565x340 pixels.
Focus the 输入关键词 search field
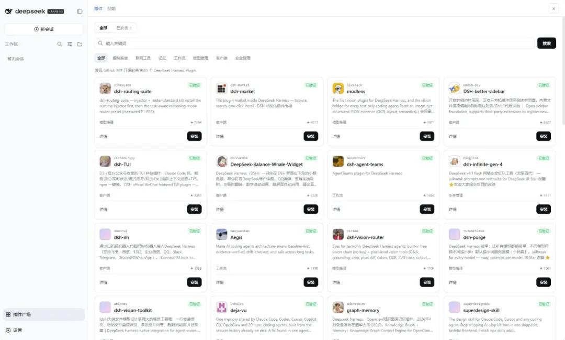(x=314, y=43)
